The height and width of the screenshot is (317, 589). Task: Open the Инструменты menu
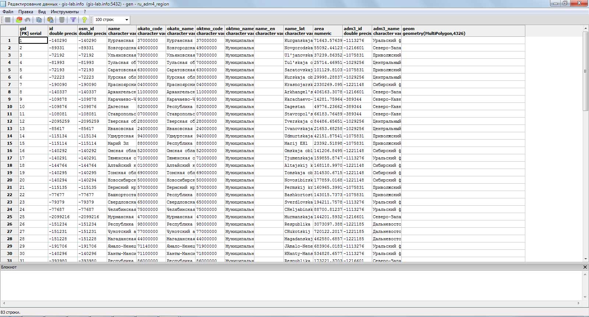(65, 12)
